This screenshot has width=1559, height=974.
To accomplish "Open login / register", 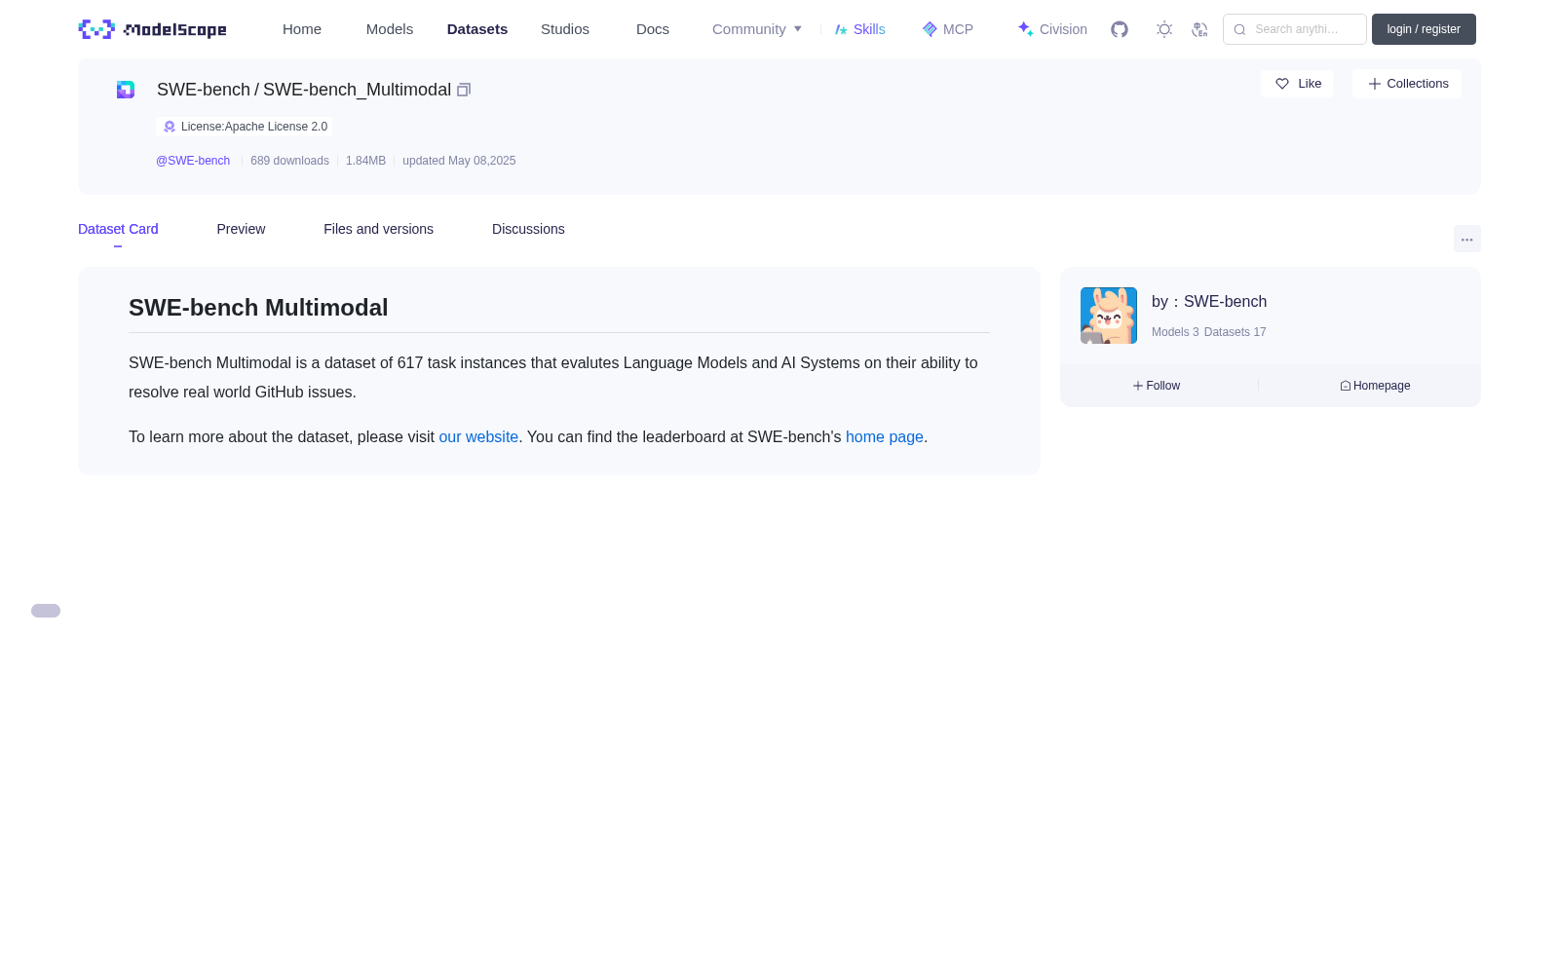I will pos(1424,29).
